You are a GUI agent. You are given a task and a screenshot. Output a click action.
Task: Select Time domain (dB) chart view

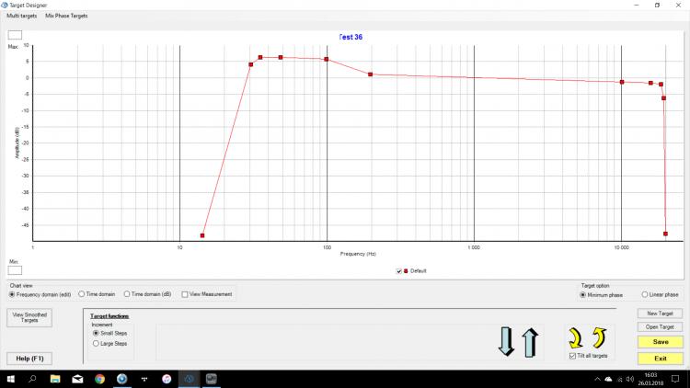click(x=148, y=294)
